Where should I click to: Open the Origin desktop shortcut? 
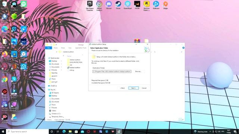(165, 5)
